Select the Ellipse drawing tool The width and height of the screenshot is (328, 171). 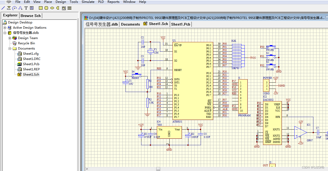tap(52, 8)
